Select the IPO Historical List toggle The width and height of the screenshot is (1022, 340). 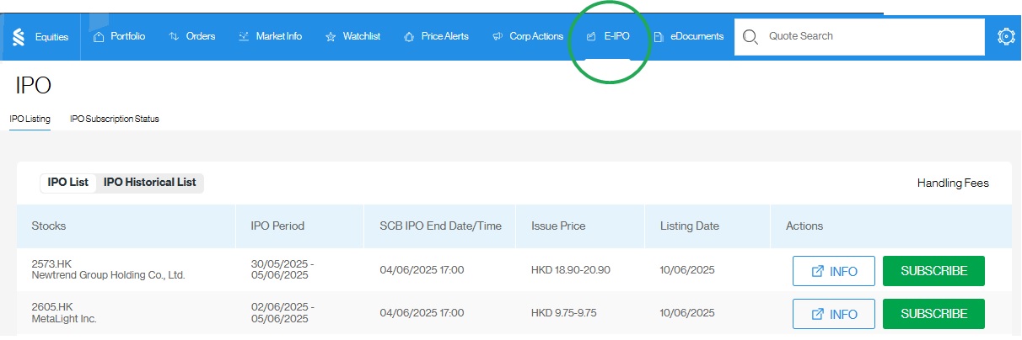tap(149, 182)
